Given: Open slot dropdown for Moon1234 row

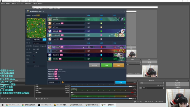Looking at the screenshot, I should (x=84, y=39).
